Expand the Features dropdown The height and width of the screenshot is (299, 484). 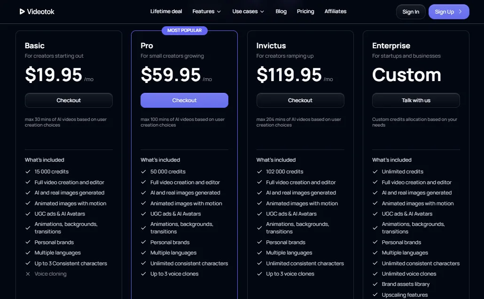point(206,11)
